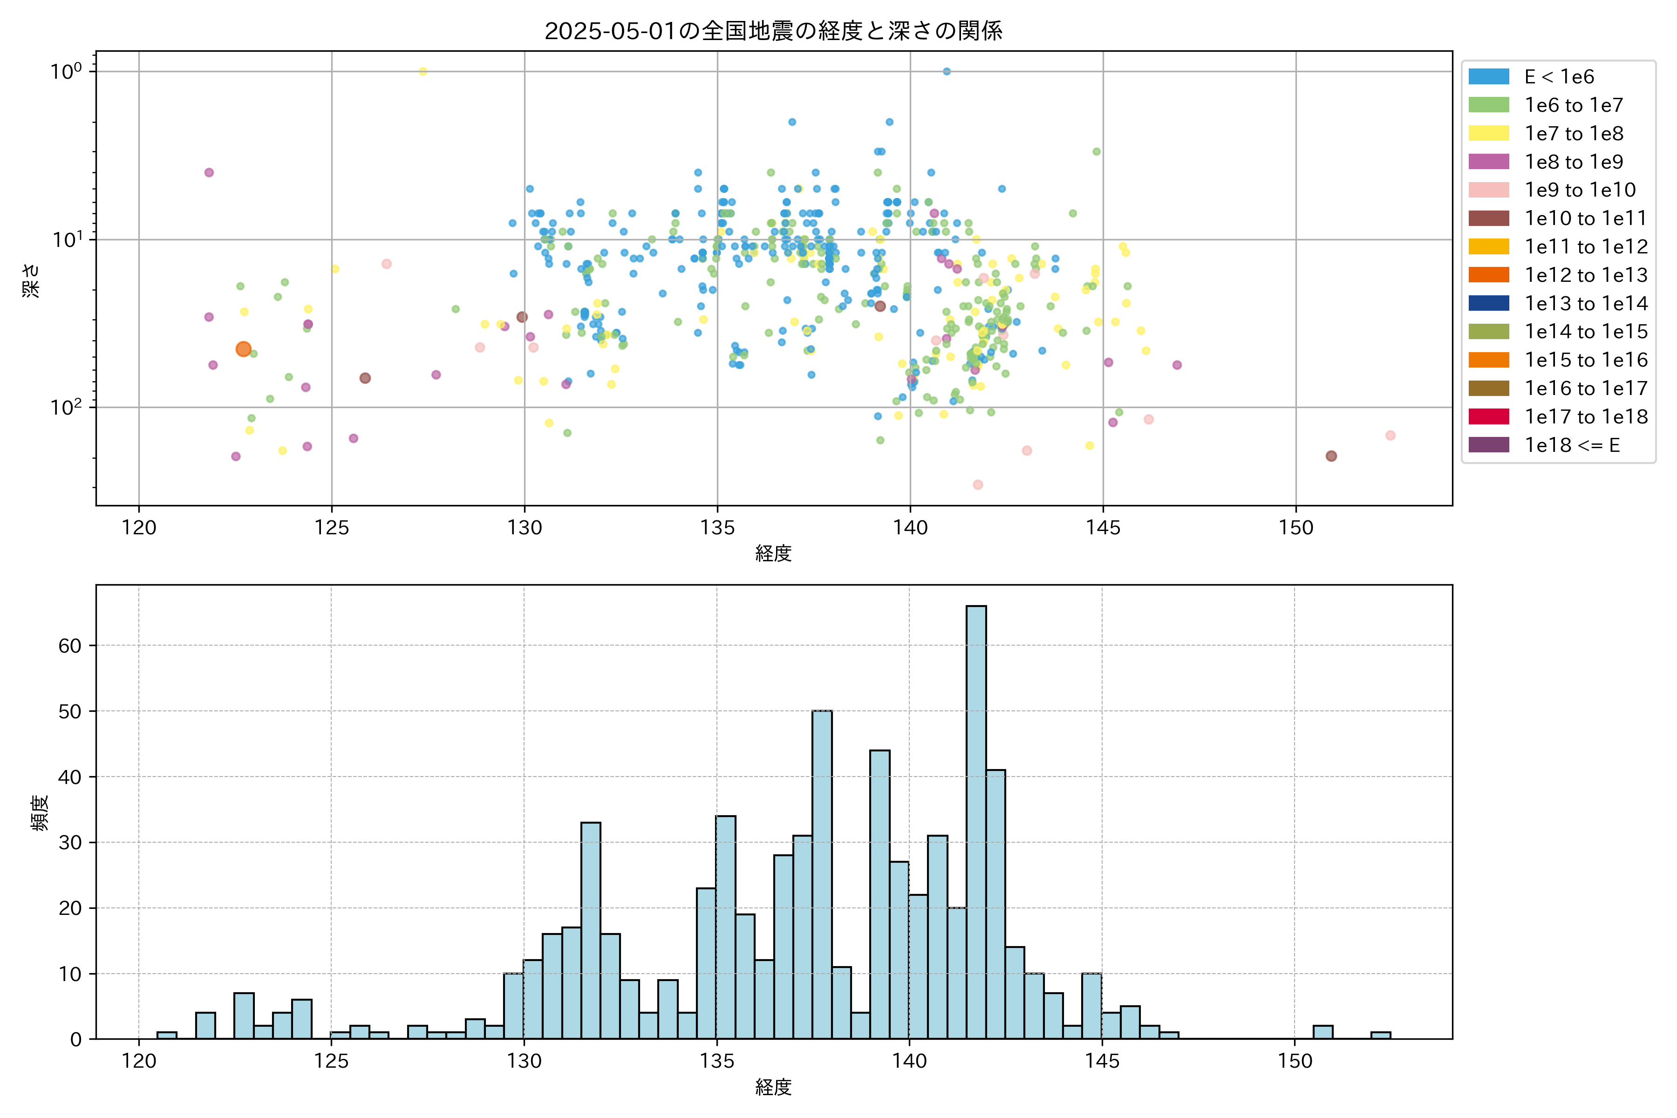1677x1118 pixels.
Task: Click the chart title with date 2025-05-01
Action: pos(774,31)
